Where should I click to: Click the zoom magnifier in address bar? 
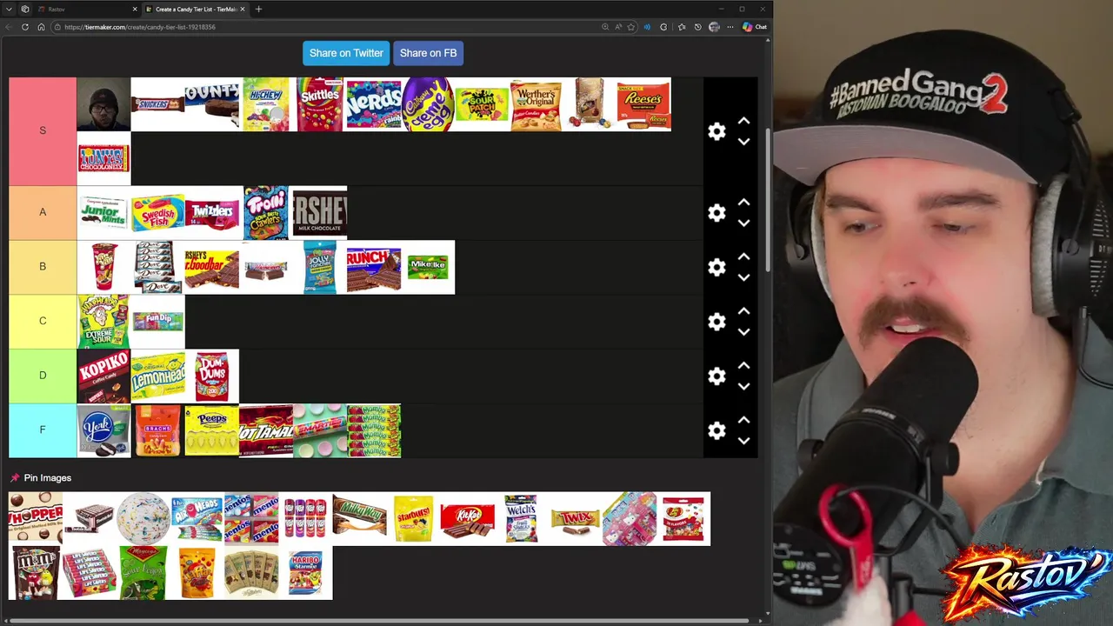point(605,27)
